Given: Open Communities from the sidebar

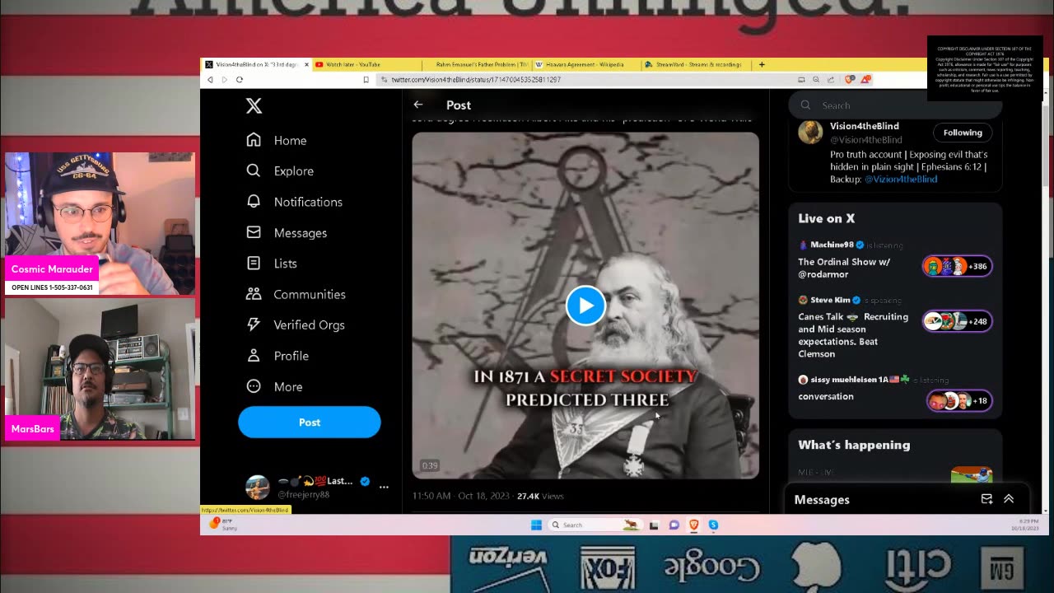Looking at the screenshot, I should pos(296,294).
